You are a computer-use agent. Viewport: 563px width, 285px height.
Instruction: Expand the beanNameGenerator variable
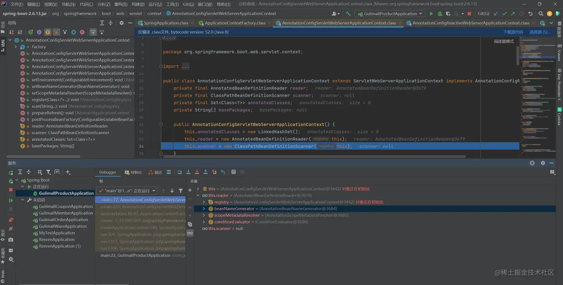pyautogui.click(x=204, y=209)
